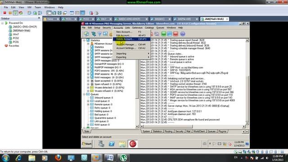
Task: Close the VMware Sidebar panel
Action: click(x=39, y=18)
